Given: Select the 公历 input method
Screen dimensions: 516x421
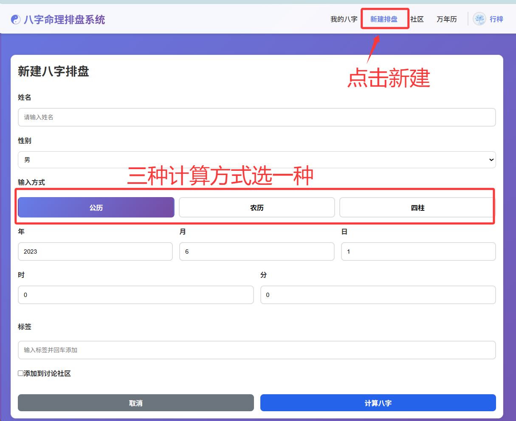Looking at the screenshot, I should [96, 208].
